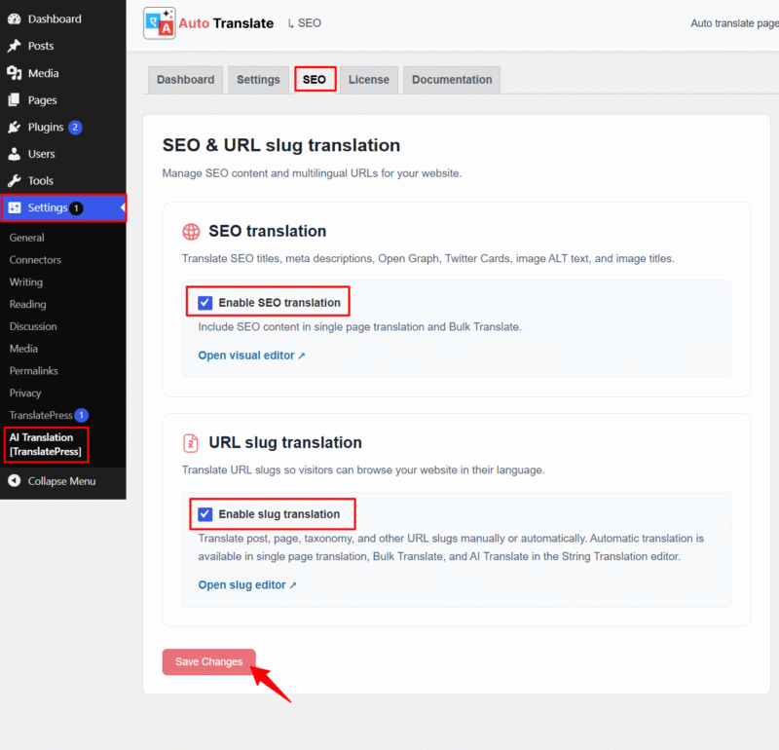Click the TranslatePress notification badge
Screen dimensions: 779x750
82,415
